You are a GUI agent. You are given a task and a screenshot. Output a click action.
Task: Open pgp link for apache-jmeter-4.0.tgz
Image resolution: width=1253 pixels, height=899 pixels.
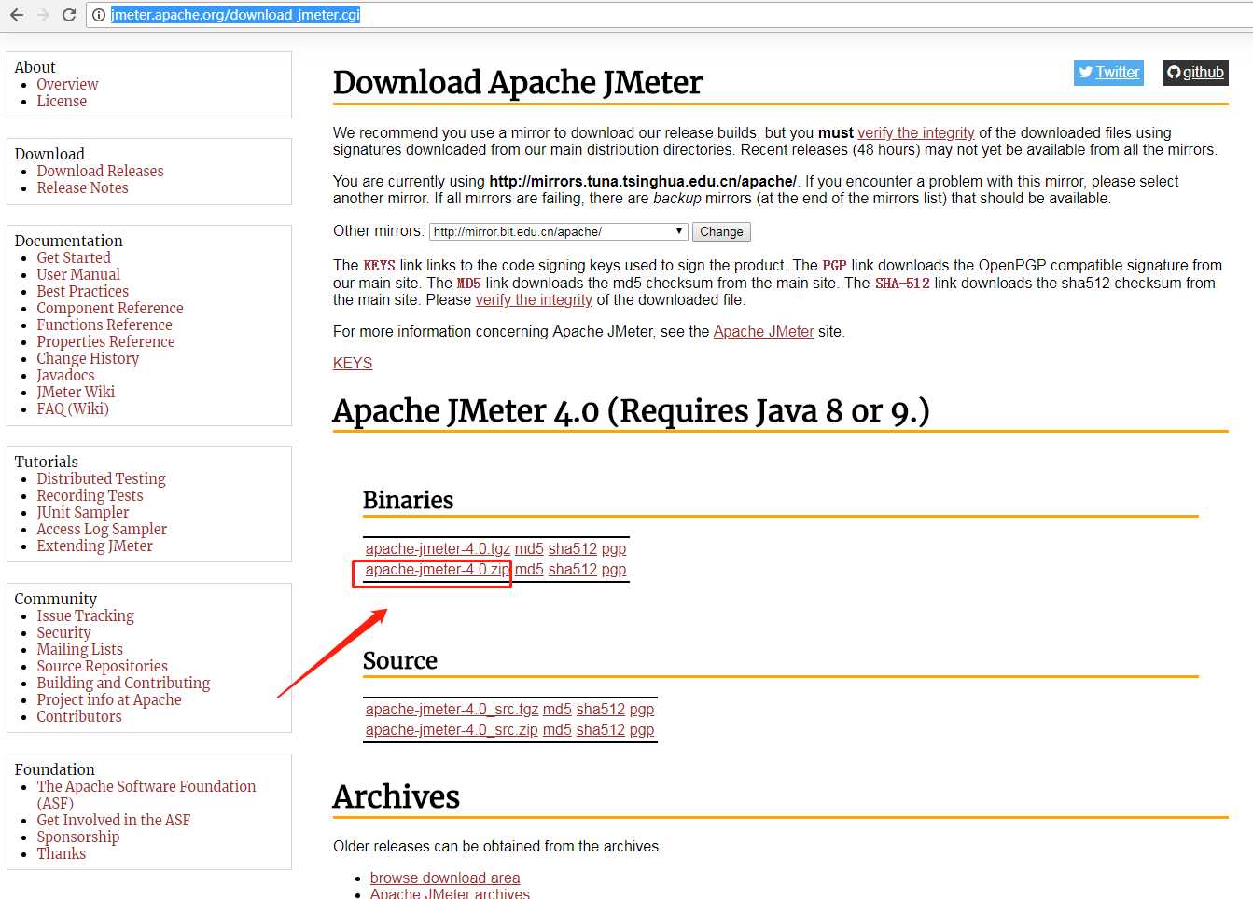(614, 548)
